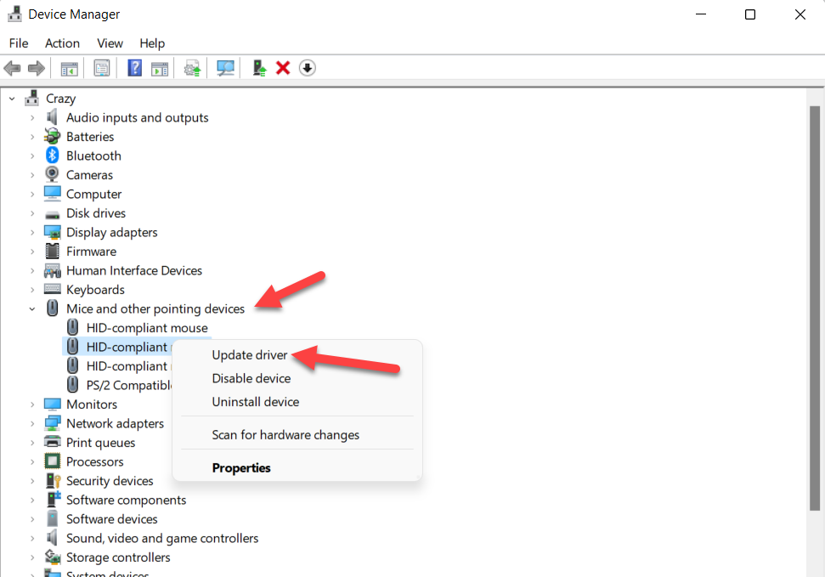Screen dimensions: 825x577
Task: Select the first HID-compliant mouse entry
Action: pos(146,328)
